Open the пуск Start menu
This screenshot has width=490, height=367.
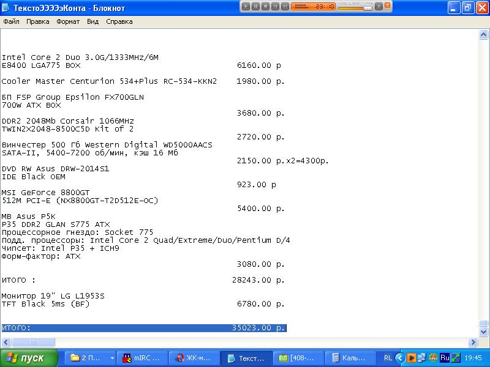29,358
